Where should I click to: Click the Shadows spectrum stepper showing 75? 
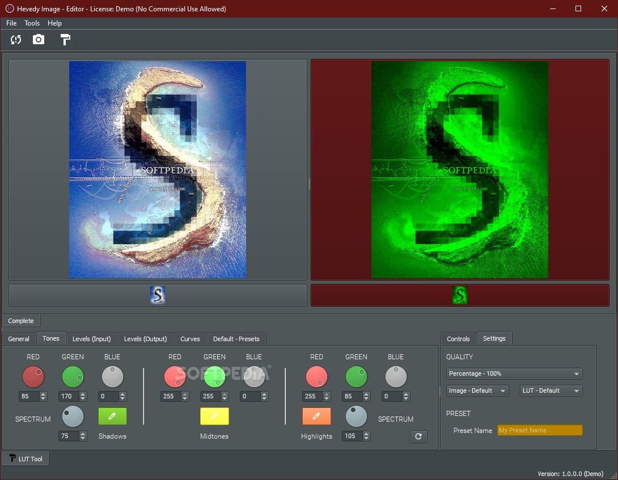(73, 436)
